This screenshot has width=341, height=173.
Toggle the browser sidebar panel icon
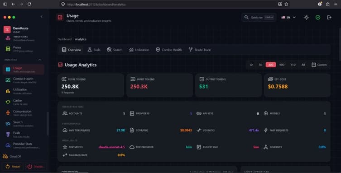[x=5, y=4]
